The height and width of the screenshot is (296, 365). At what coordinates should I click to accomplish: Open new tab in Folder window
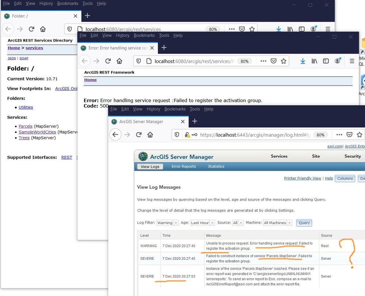tap(87, 16)
